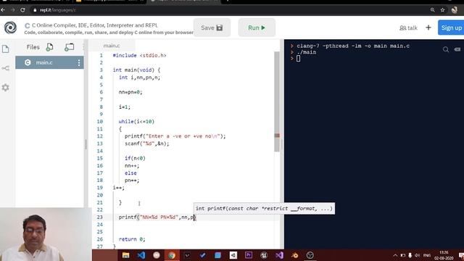Place cursor on while(i<=10) line
Viewport: 464px width, 261px height.
136,121
